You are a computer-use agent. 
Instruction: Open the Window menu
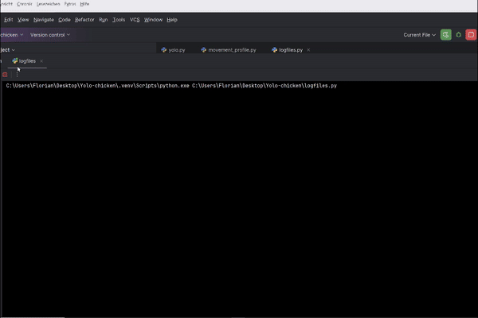pyautogui.click(x=153, y=20)
